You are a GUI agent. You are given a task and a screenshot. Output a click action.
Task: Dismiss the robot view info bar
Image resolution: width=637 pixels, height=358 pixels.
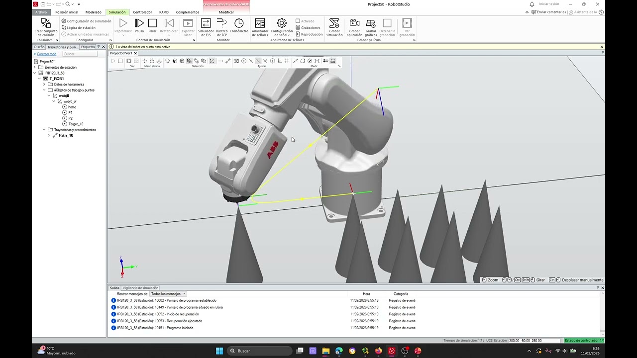pos(602,47)
